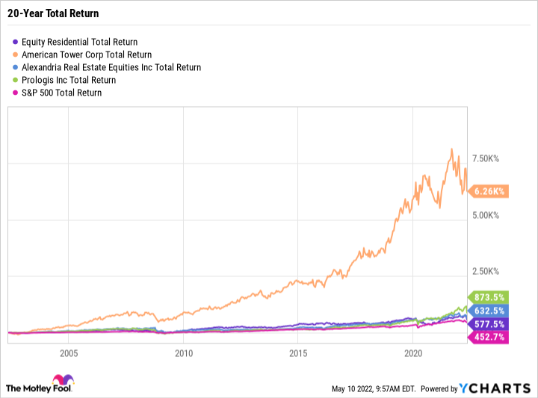The image size is (538, 398).
Task: Select Prologis Inc Total Return label
Action: [x=69, y=81]
